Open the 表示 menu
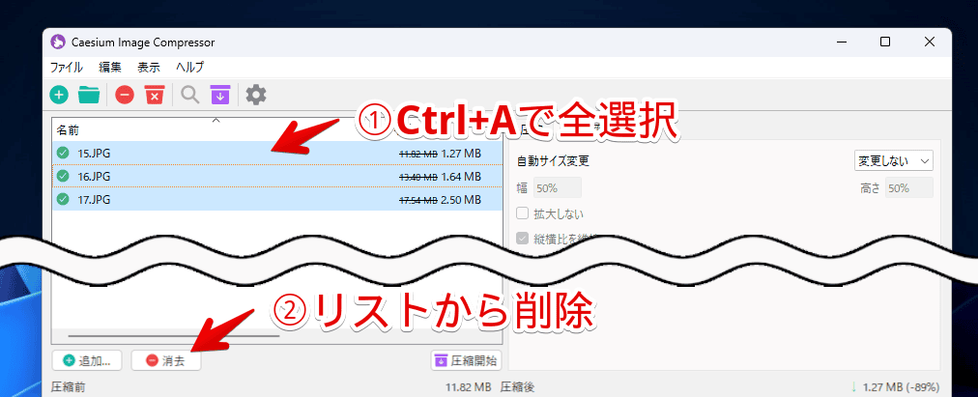Screen dimensions: 978x397 point(149,68)
